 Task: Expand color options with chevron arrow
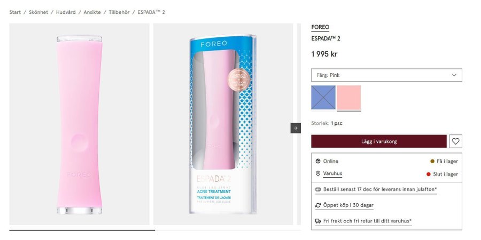pos(454,75)
